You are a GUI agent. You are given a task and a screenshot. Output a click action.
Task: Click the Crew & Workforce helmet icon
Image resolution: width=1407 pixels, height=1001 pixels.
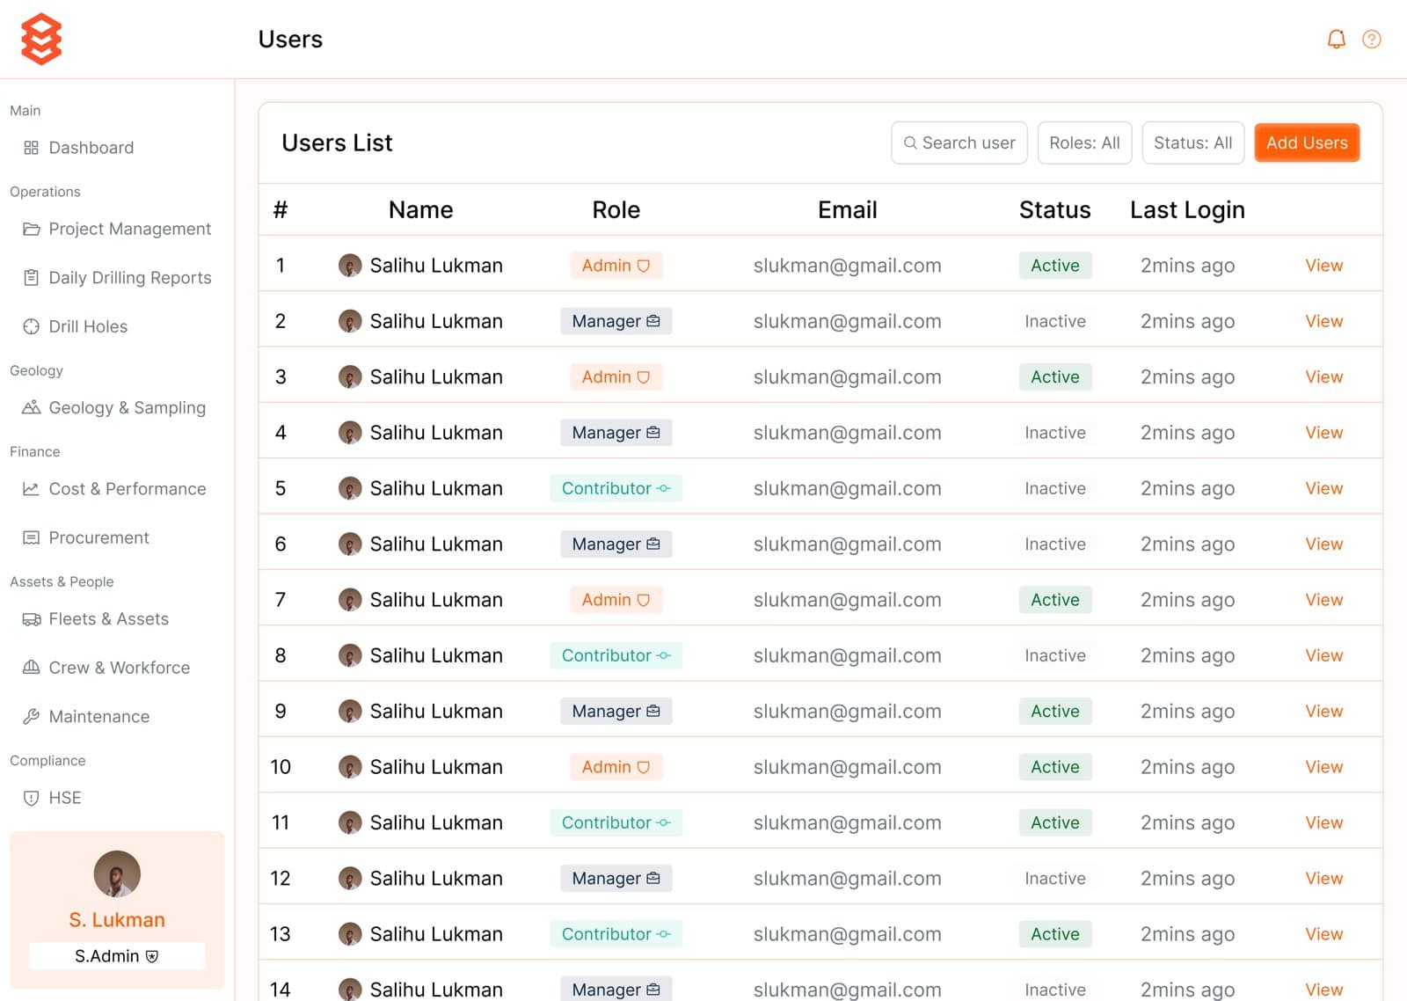(31, 668)
